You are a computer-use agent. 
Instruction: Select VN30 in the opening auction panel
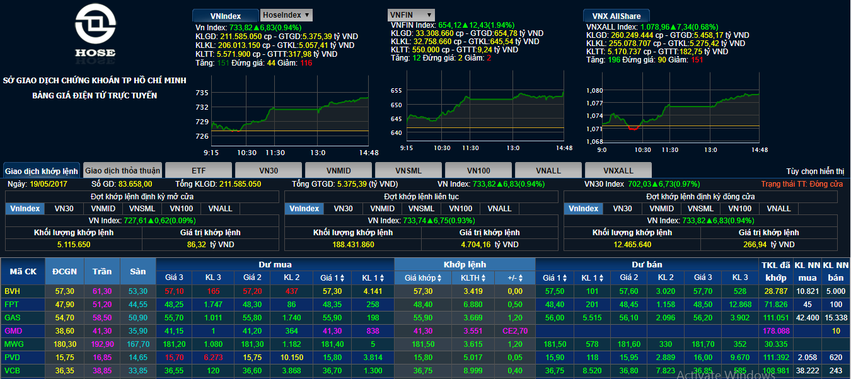[x=64, y=209]
